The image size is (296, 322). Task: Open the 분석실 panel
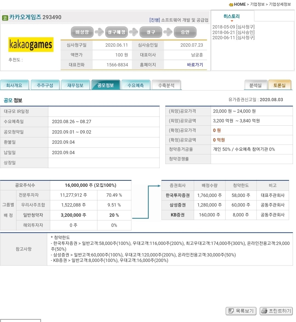255,85
